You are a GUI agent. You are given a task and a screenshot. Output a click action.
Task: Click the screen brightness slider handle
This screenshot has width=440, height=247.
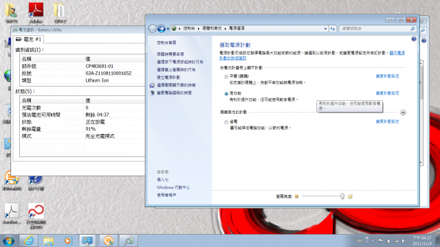tap(342, 196)
